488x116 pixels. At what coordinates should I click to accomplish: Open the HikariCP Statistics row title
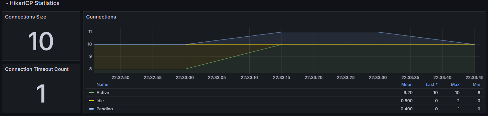click(x=34, y=3)
